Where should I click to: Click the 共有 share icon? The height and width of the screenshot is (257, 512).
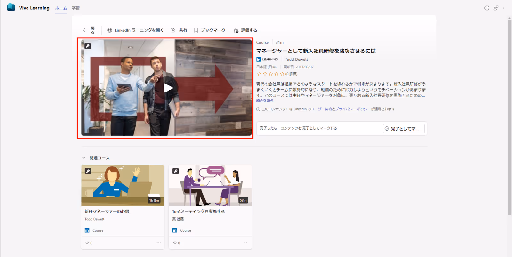tap(173, 30)
